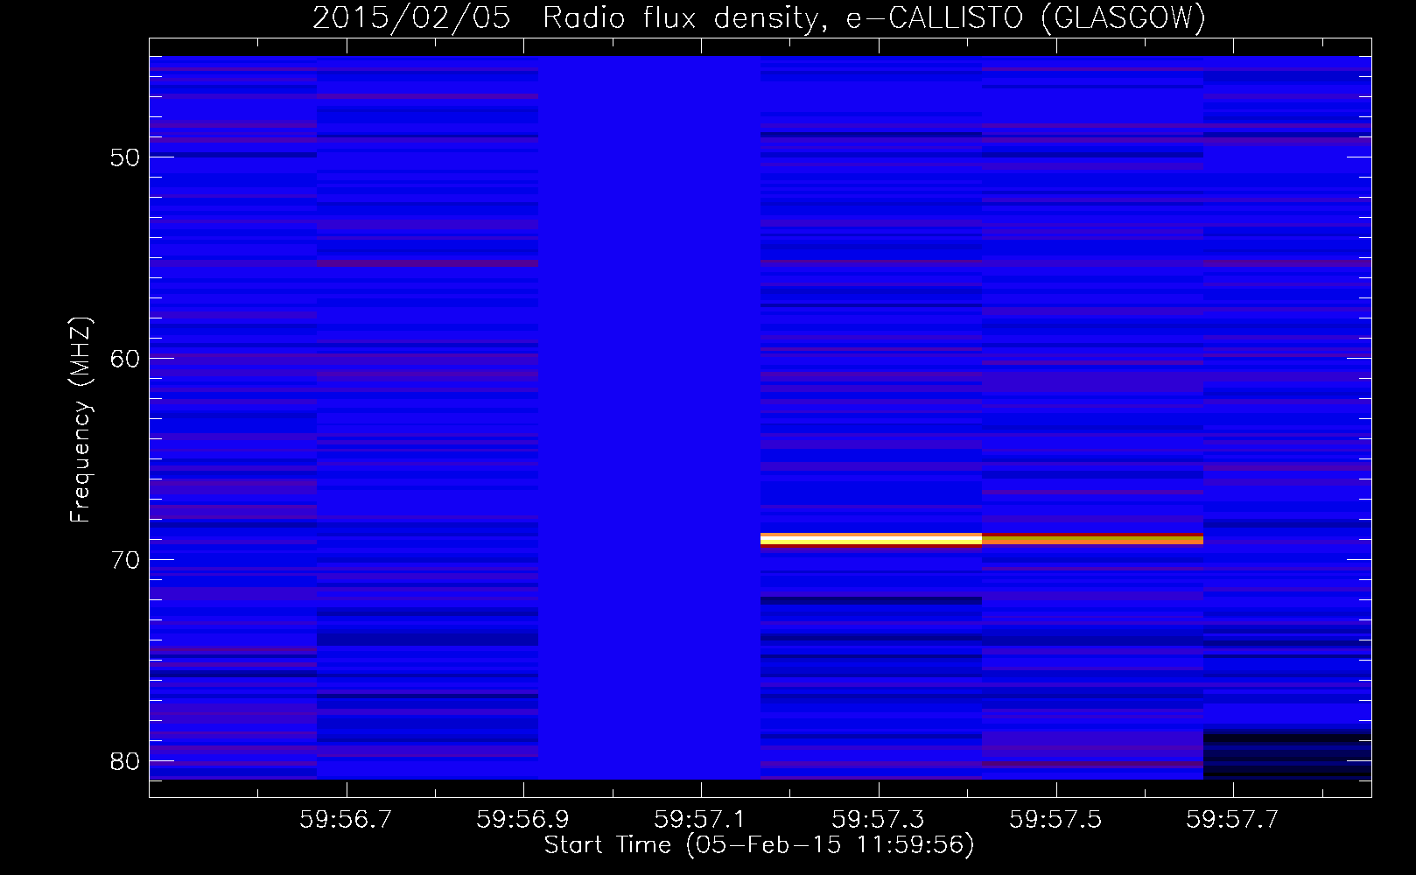1416x875 pixels.
Task: Click the 59:57.3 time tick label
Action: click(x=878, y=820)
